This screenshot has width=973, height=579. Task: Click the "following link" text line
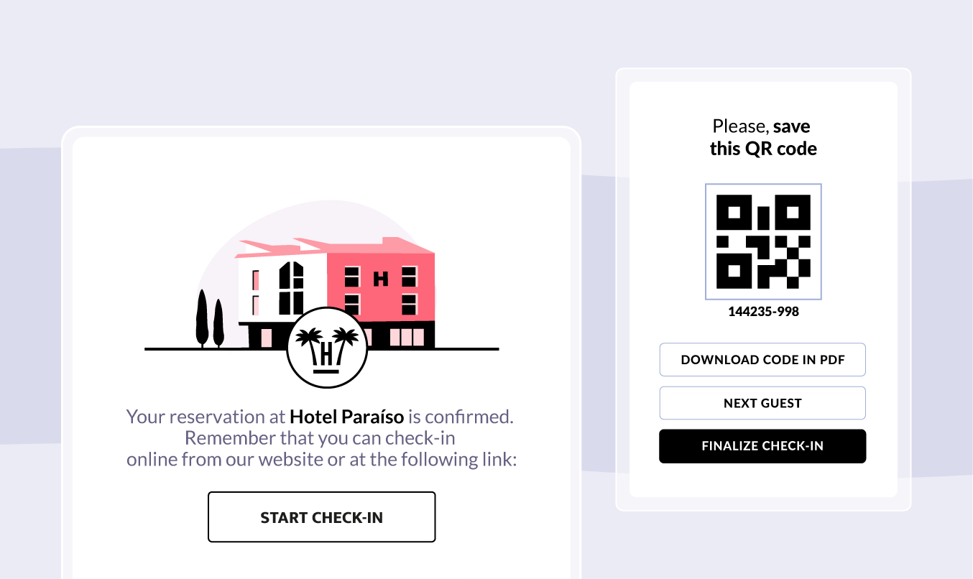pyautogui.click(x=322, y=460)
